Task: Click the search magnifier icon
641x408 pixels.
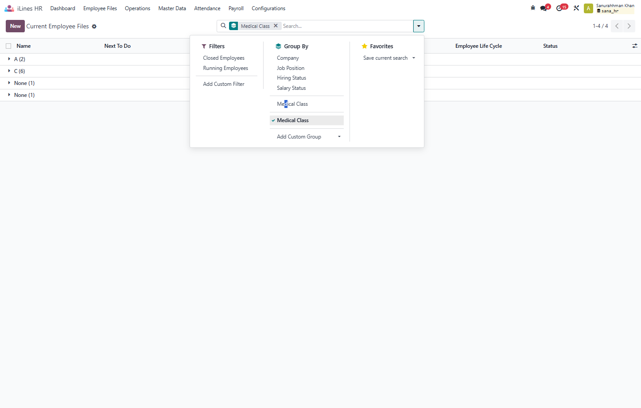Action: 223,26
